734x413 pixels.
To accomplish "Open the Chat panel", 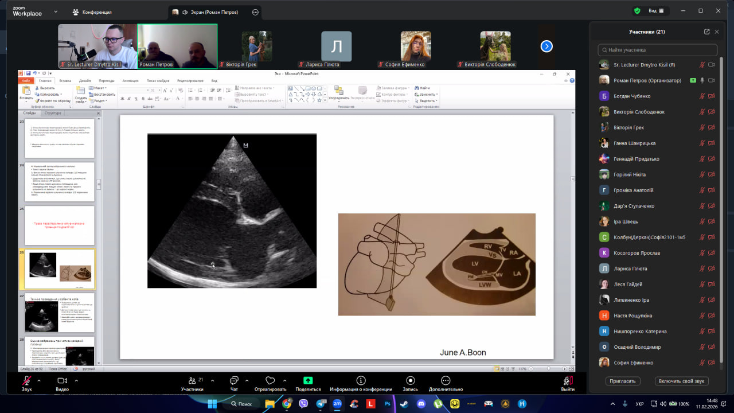I will pyautogui.click(x=234, y=383).
